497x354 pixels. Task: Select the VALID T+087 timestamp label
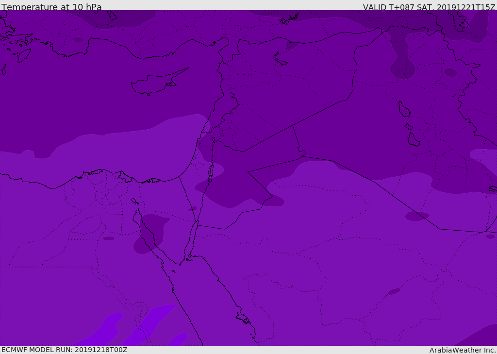point(429,7)
